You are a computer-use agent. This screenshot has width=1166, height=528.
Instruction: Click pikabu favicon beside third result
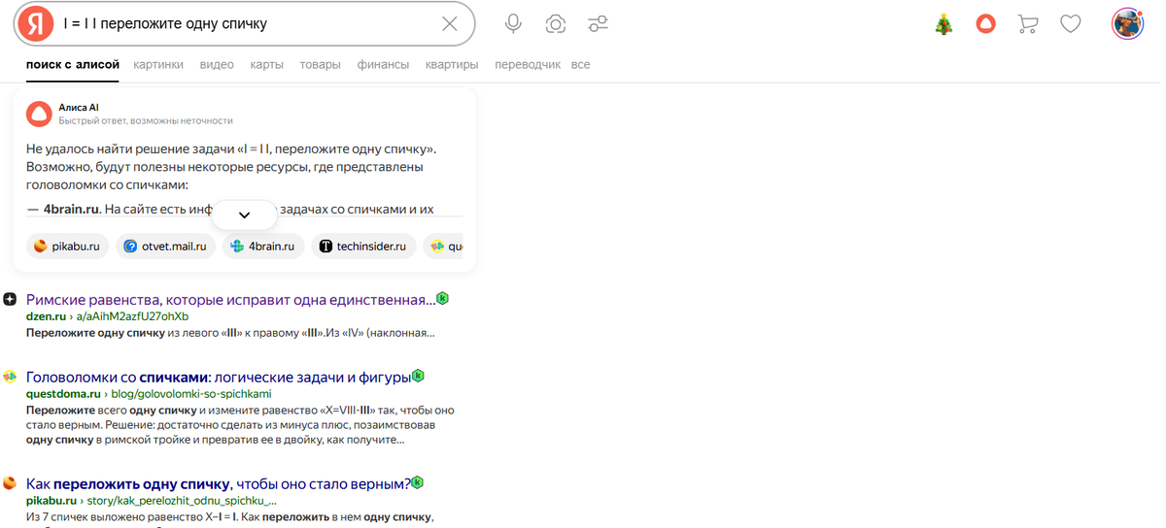point(10,483)
